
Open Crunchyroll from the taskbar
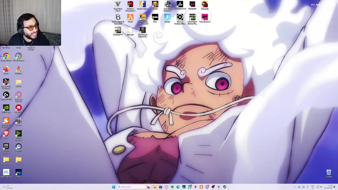pos(201,187)
